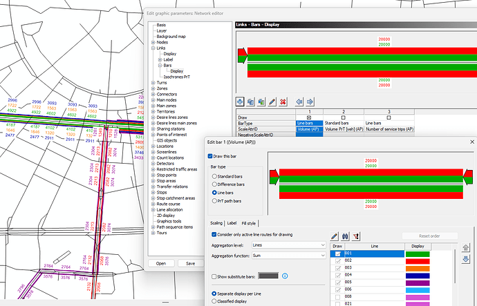The image size is (477, 306).
Task: Enable Draw checkbox for line 008
Action: [337, 297]
